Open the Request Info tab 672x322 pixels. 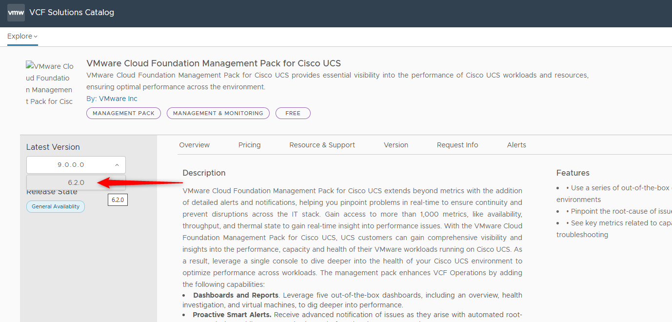pyautogui.click(x=457, y=145)
